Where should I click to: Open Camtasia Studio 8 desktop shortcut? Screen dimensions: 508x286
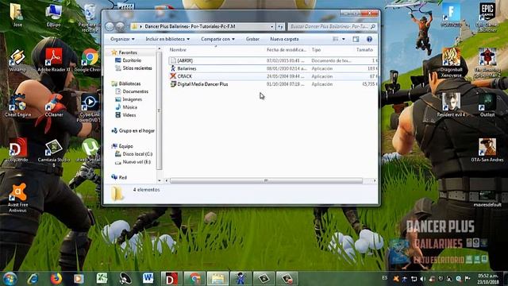click(54, 153)
